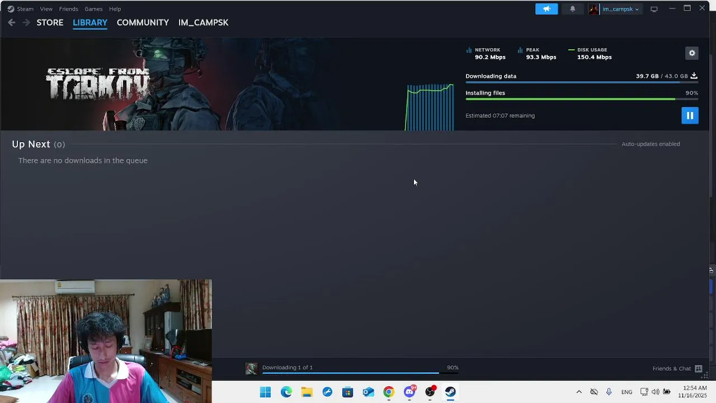Click the '150.4 Mbps' disk usage value

[594, 57]
